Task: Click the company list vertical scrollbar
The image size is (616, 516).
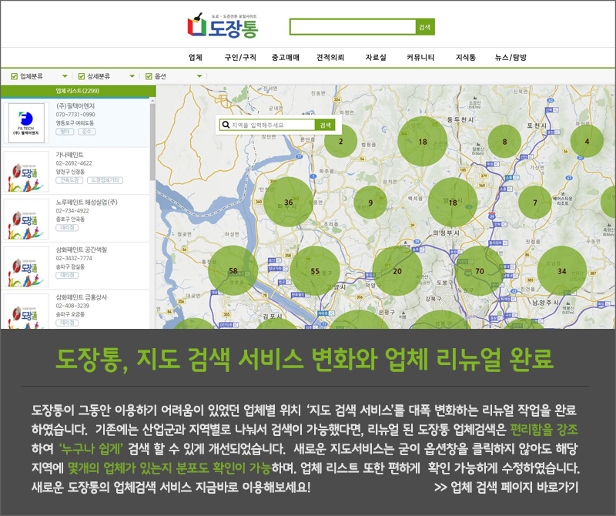Action: (x=152, y=142)
